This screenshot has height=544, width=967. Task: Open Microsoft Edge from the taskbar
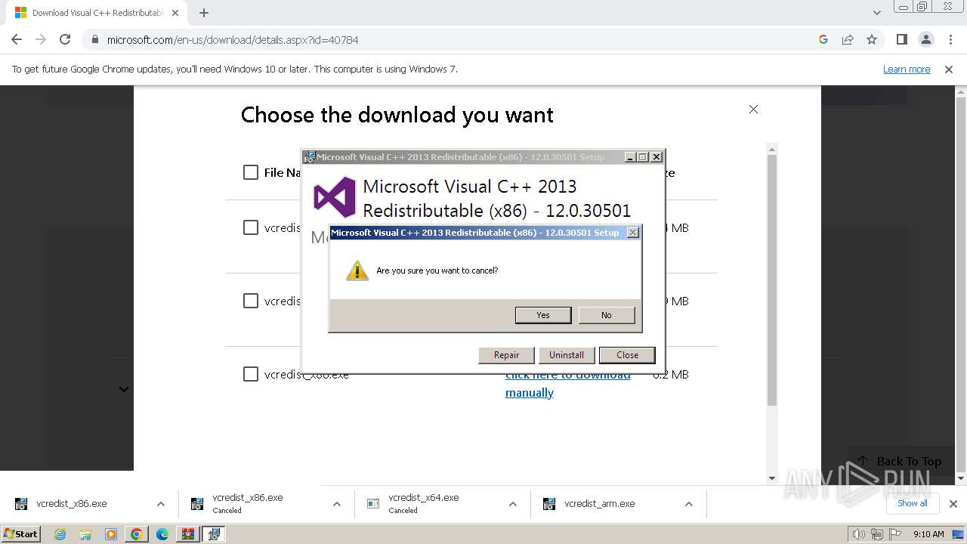(162, 534)
